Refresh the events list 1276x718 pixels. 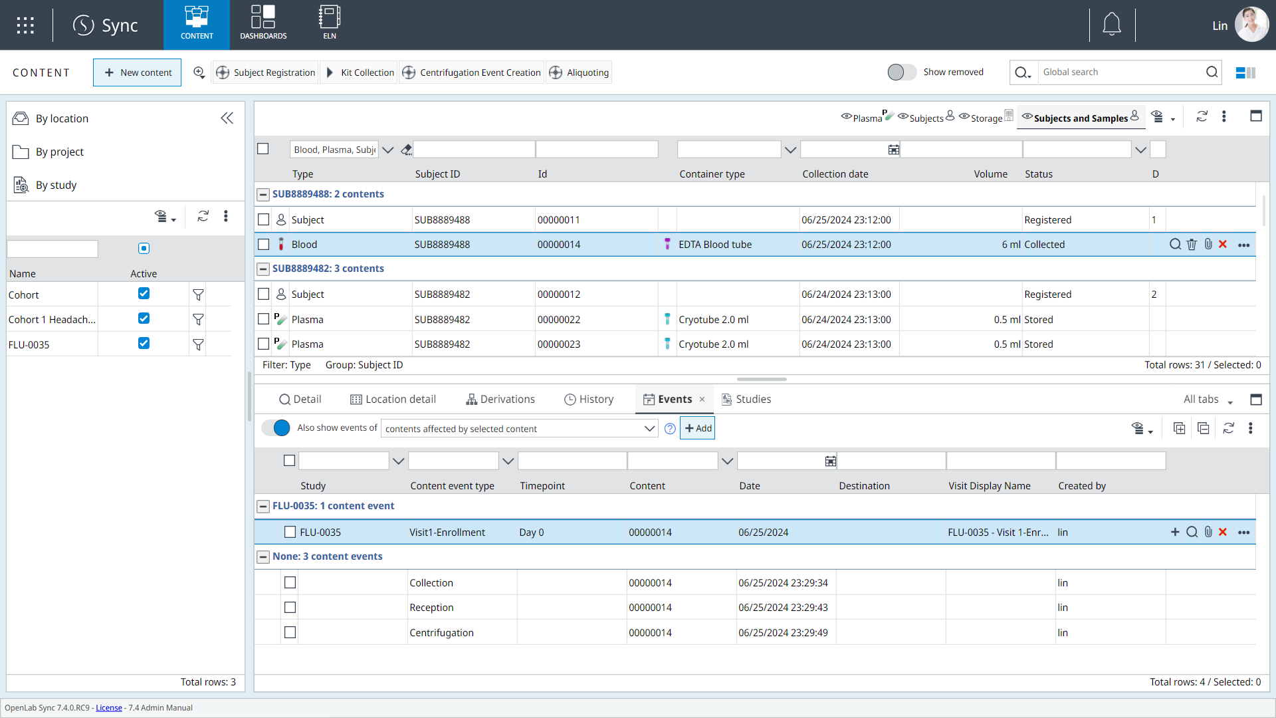(1228, 429)
